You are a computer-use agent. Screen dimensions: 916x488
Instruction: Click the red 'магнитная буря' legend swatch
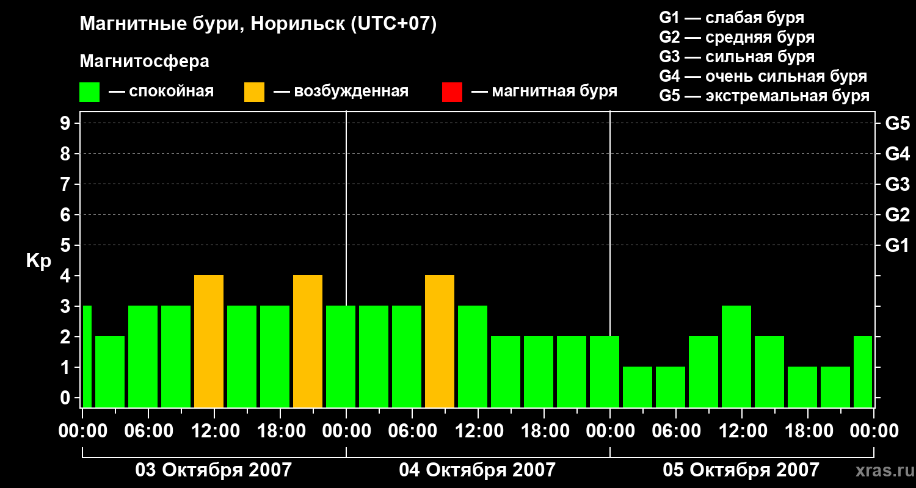[453, 92]
